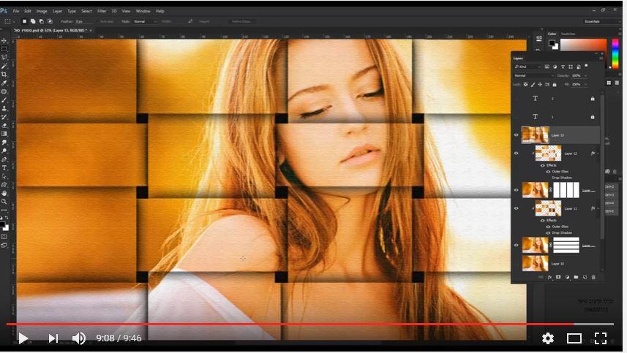Open the Window menu
Image resolution: width=627 pixels, height=353 pixels.
tap(143, 11)
